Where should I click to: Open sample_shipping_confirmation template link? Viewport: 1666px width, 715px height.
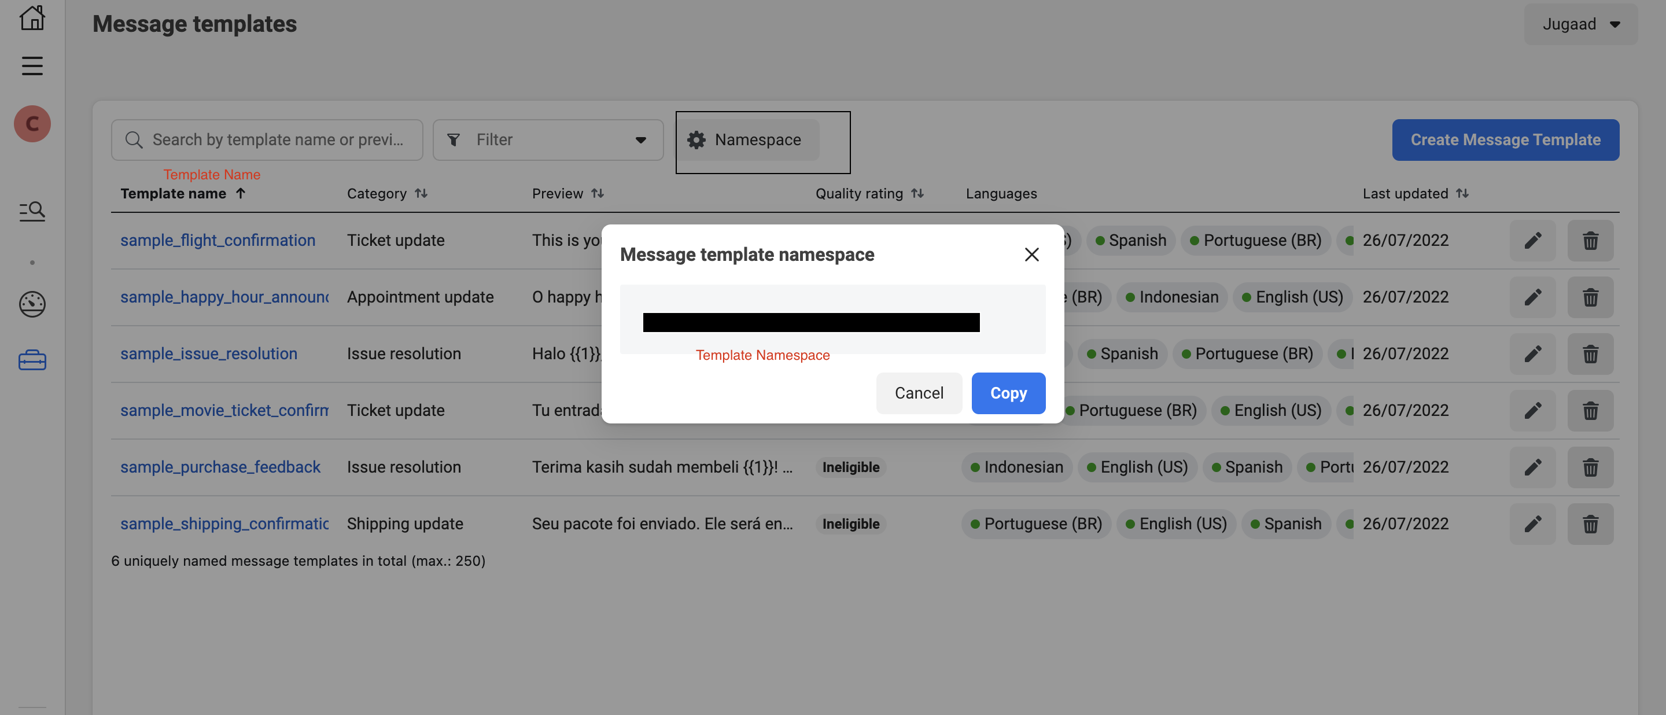click(x=224, y=524)
